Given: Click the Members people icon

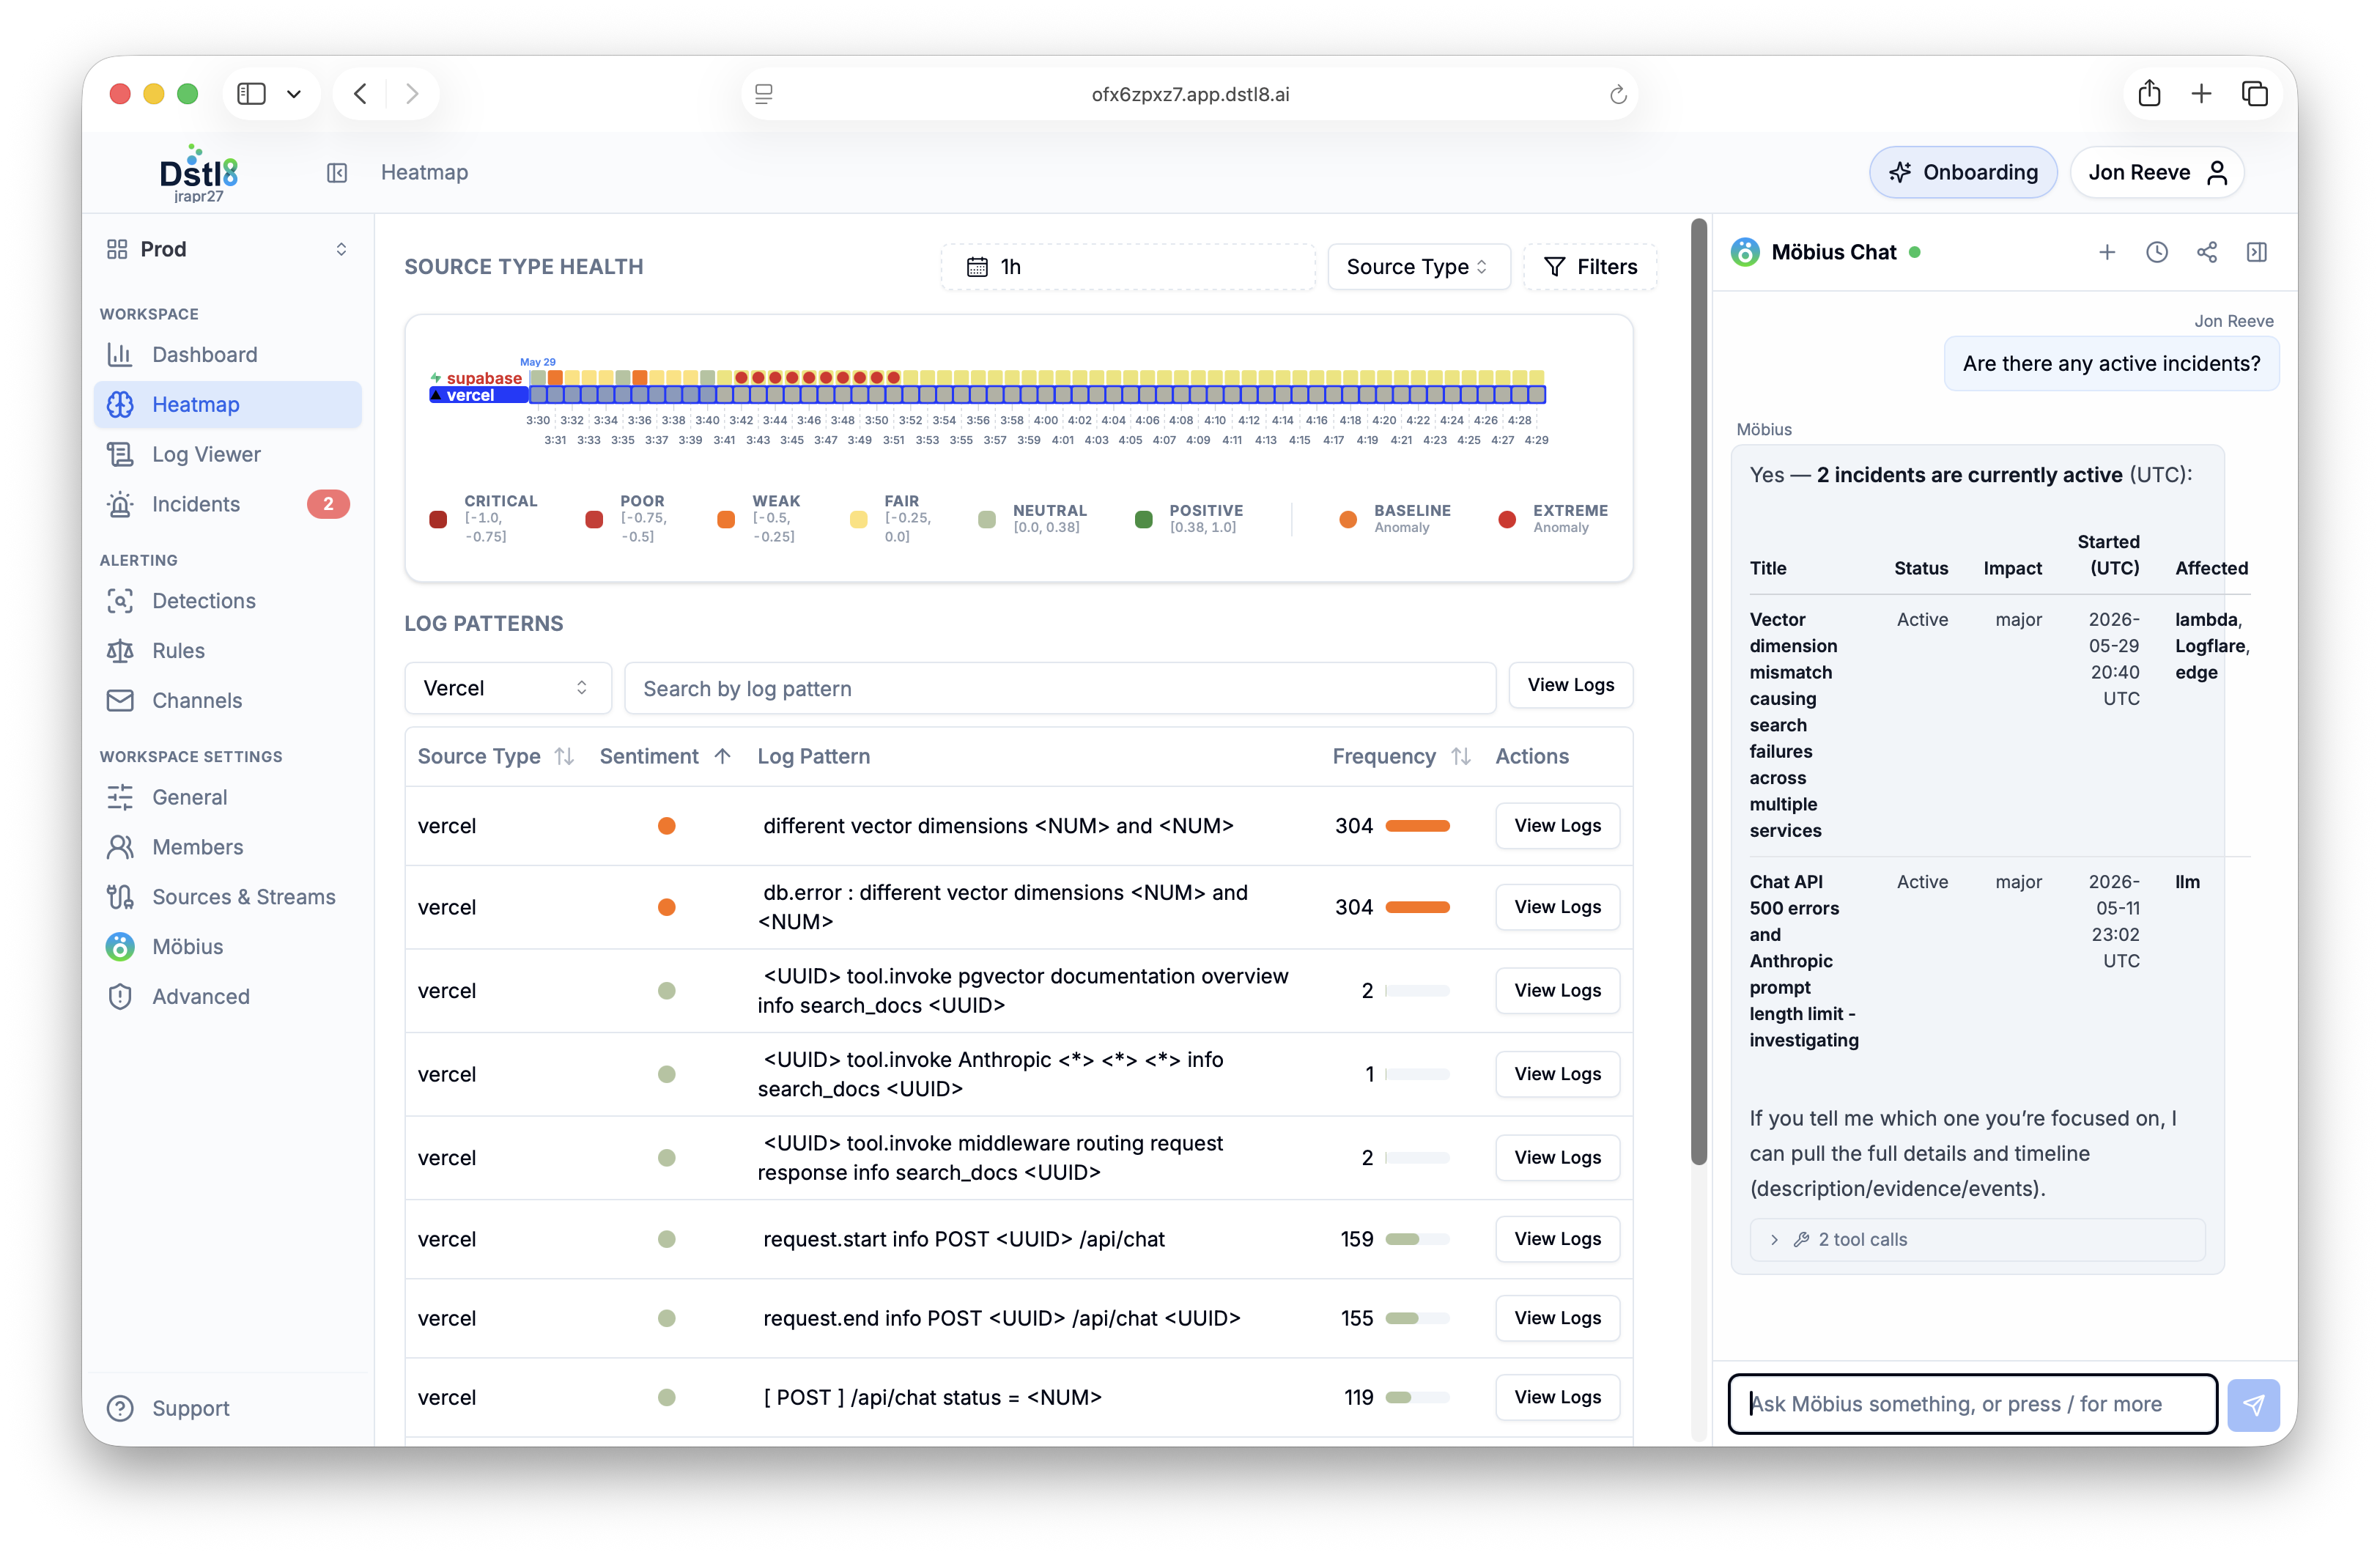Looking at the screenshot, I should tap(120, 847).
